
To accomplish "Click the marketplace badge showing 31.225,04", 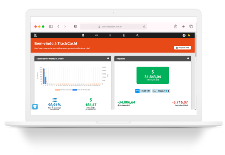I will click(x=161, y=91).
